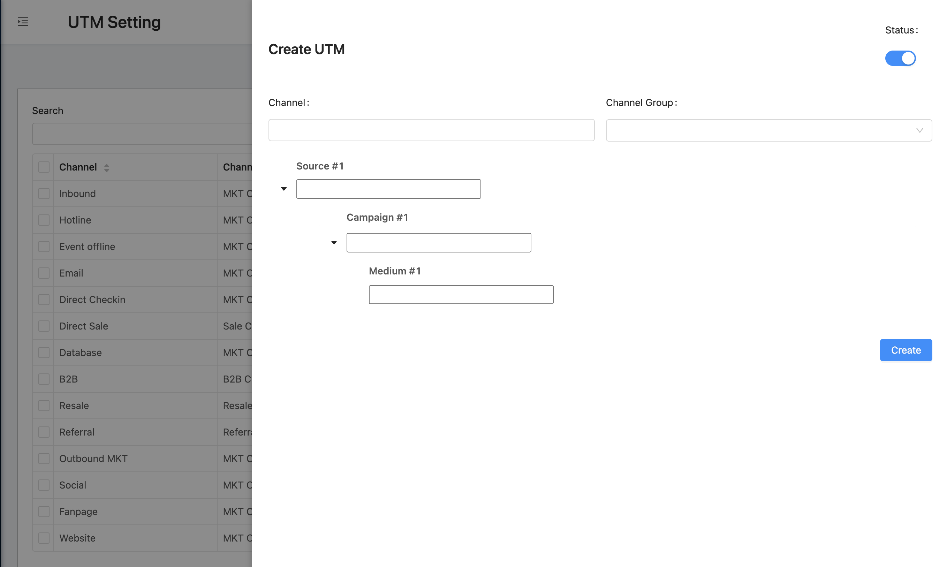This screenshot has width=947, height=567.
Task: Check the Inbound row checkbox
Action: coord(44,194)
